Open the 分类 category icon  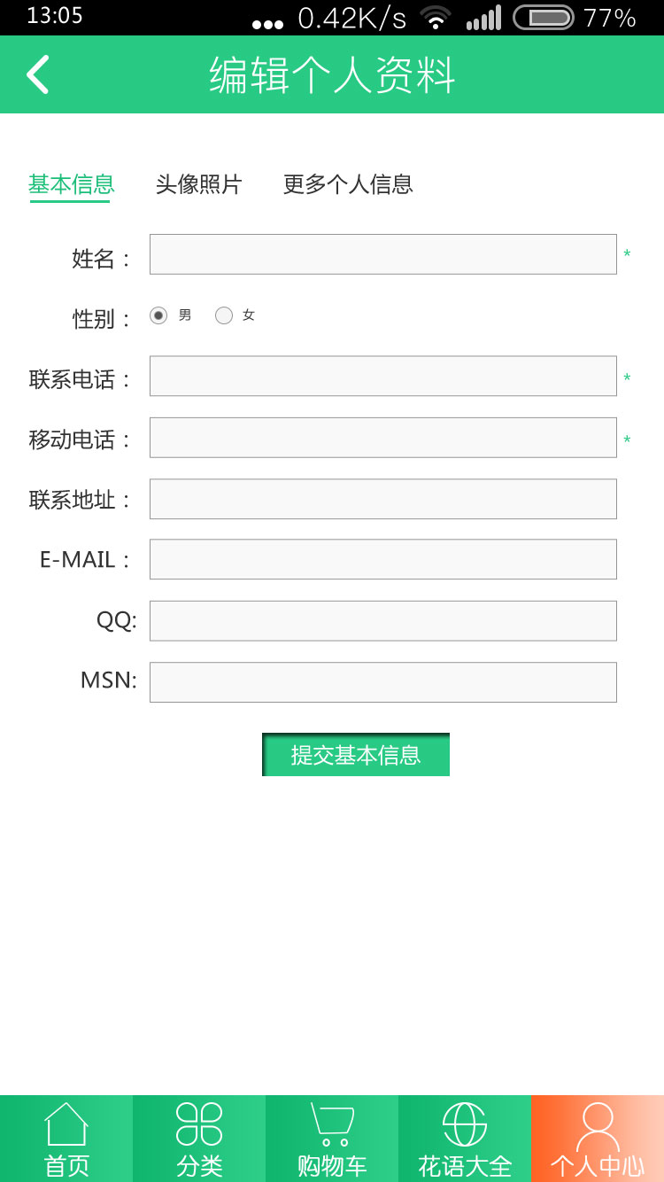[199, 1124]
